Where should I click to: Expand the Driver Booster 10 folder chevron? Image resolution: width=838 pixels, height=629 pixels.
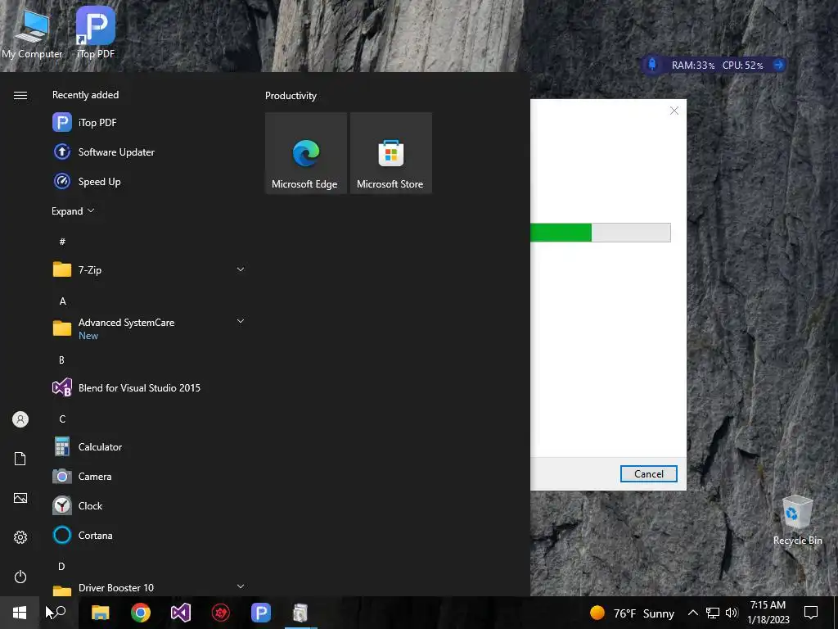pyautogui.click(x=241, y=586)
